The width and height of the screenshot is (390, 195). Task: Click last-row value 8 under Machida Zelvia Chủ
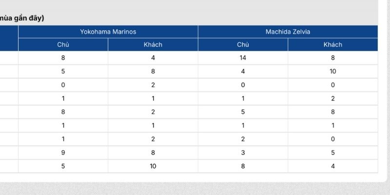243,166
